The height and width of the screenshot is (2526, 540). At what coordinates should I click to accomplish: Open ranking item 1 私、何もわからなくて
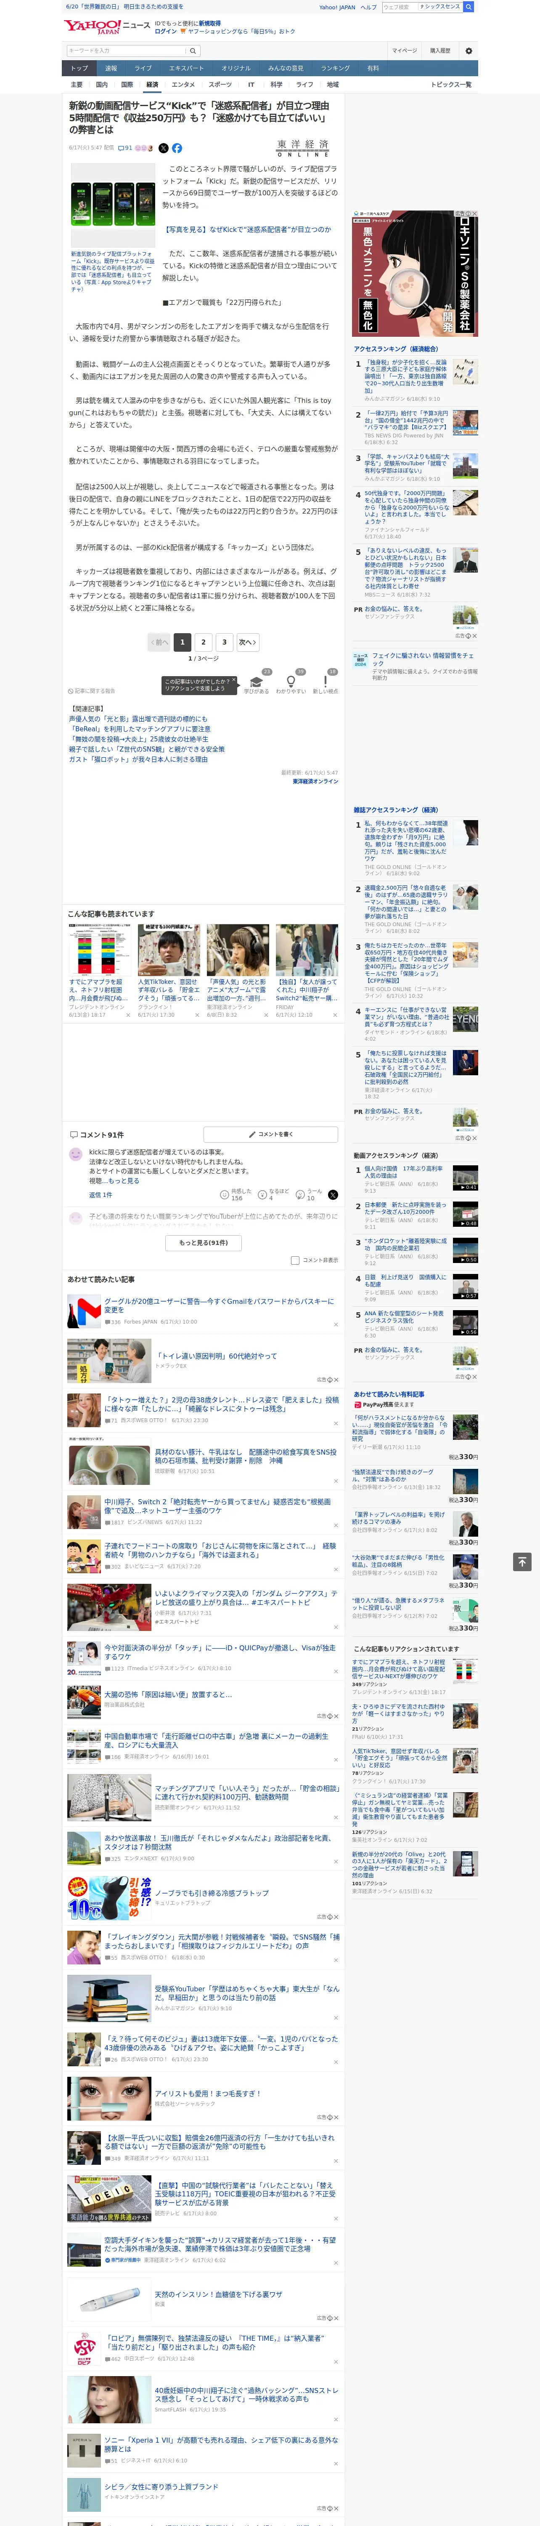coord(406,840)
